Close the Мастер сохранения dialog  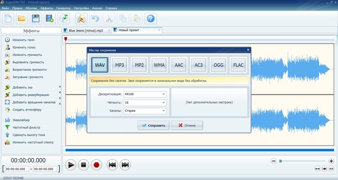(248, 50)
